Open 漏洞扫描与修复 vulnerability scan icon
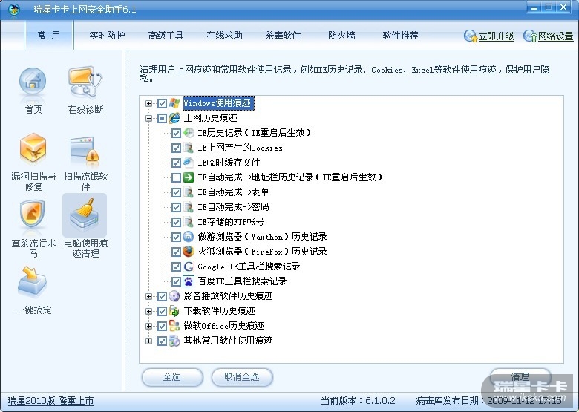The width and height of the screenshot is (579, 412). click(x=33, y=149)
